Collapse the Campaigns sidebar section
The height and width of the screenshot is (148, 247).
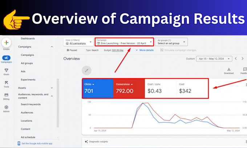pyautogui.click(x=52, y=47)
